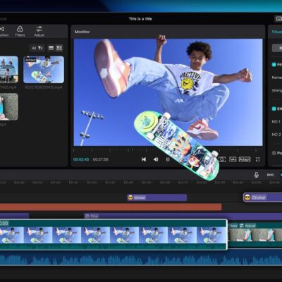Click the current timecode 00:02:45
Image resolution: width=282 pixels, height=282 pixels.
[x=81, y=159]
